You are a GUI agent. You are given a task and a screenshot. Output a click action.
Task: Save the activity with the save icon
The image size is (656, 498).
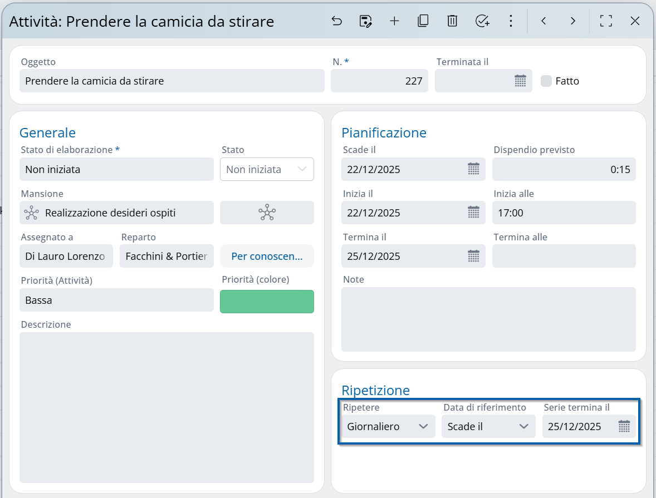point(365,21)
